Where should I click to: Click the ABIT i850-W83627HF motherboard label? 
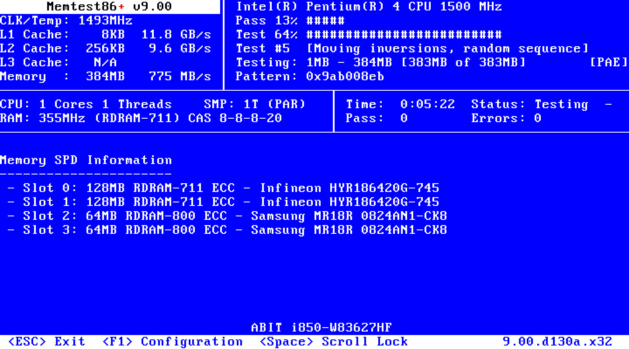tap(322, 328)
